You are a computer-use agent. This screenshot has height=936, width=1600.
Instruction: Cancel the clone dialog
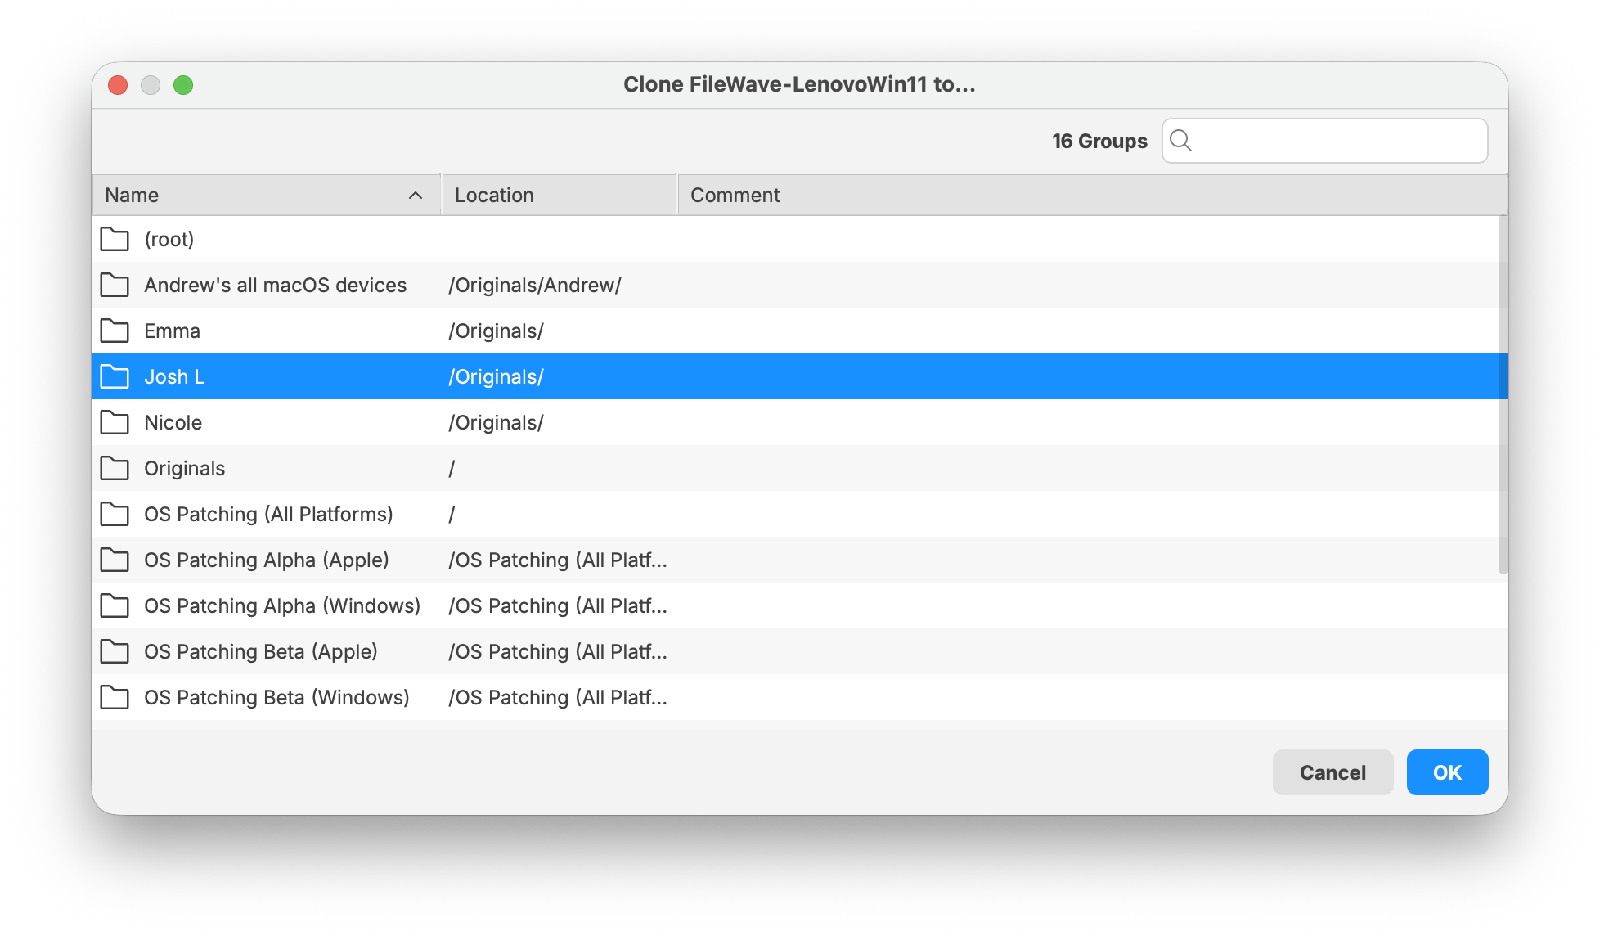(x=1333, y=772)
